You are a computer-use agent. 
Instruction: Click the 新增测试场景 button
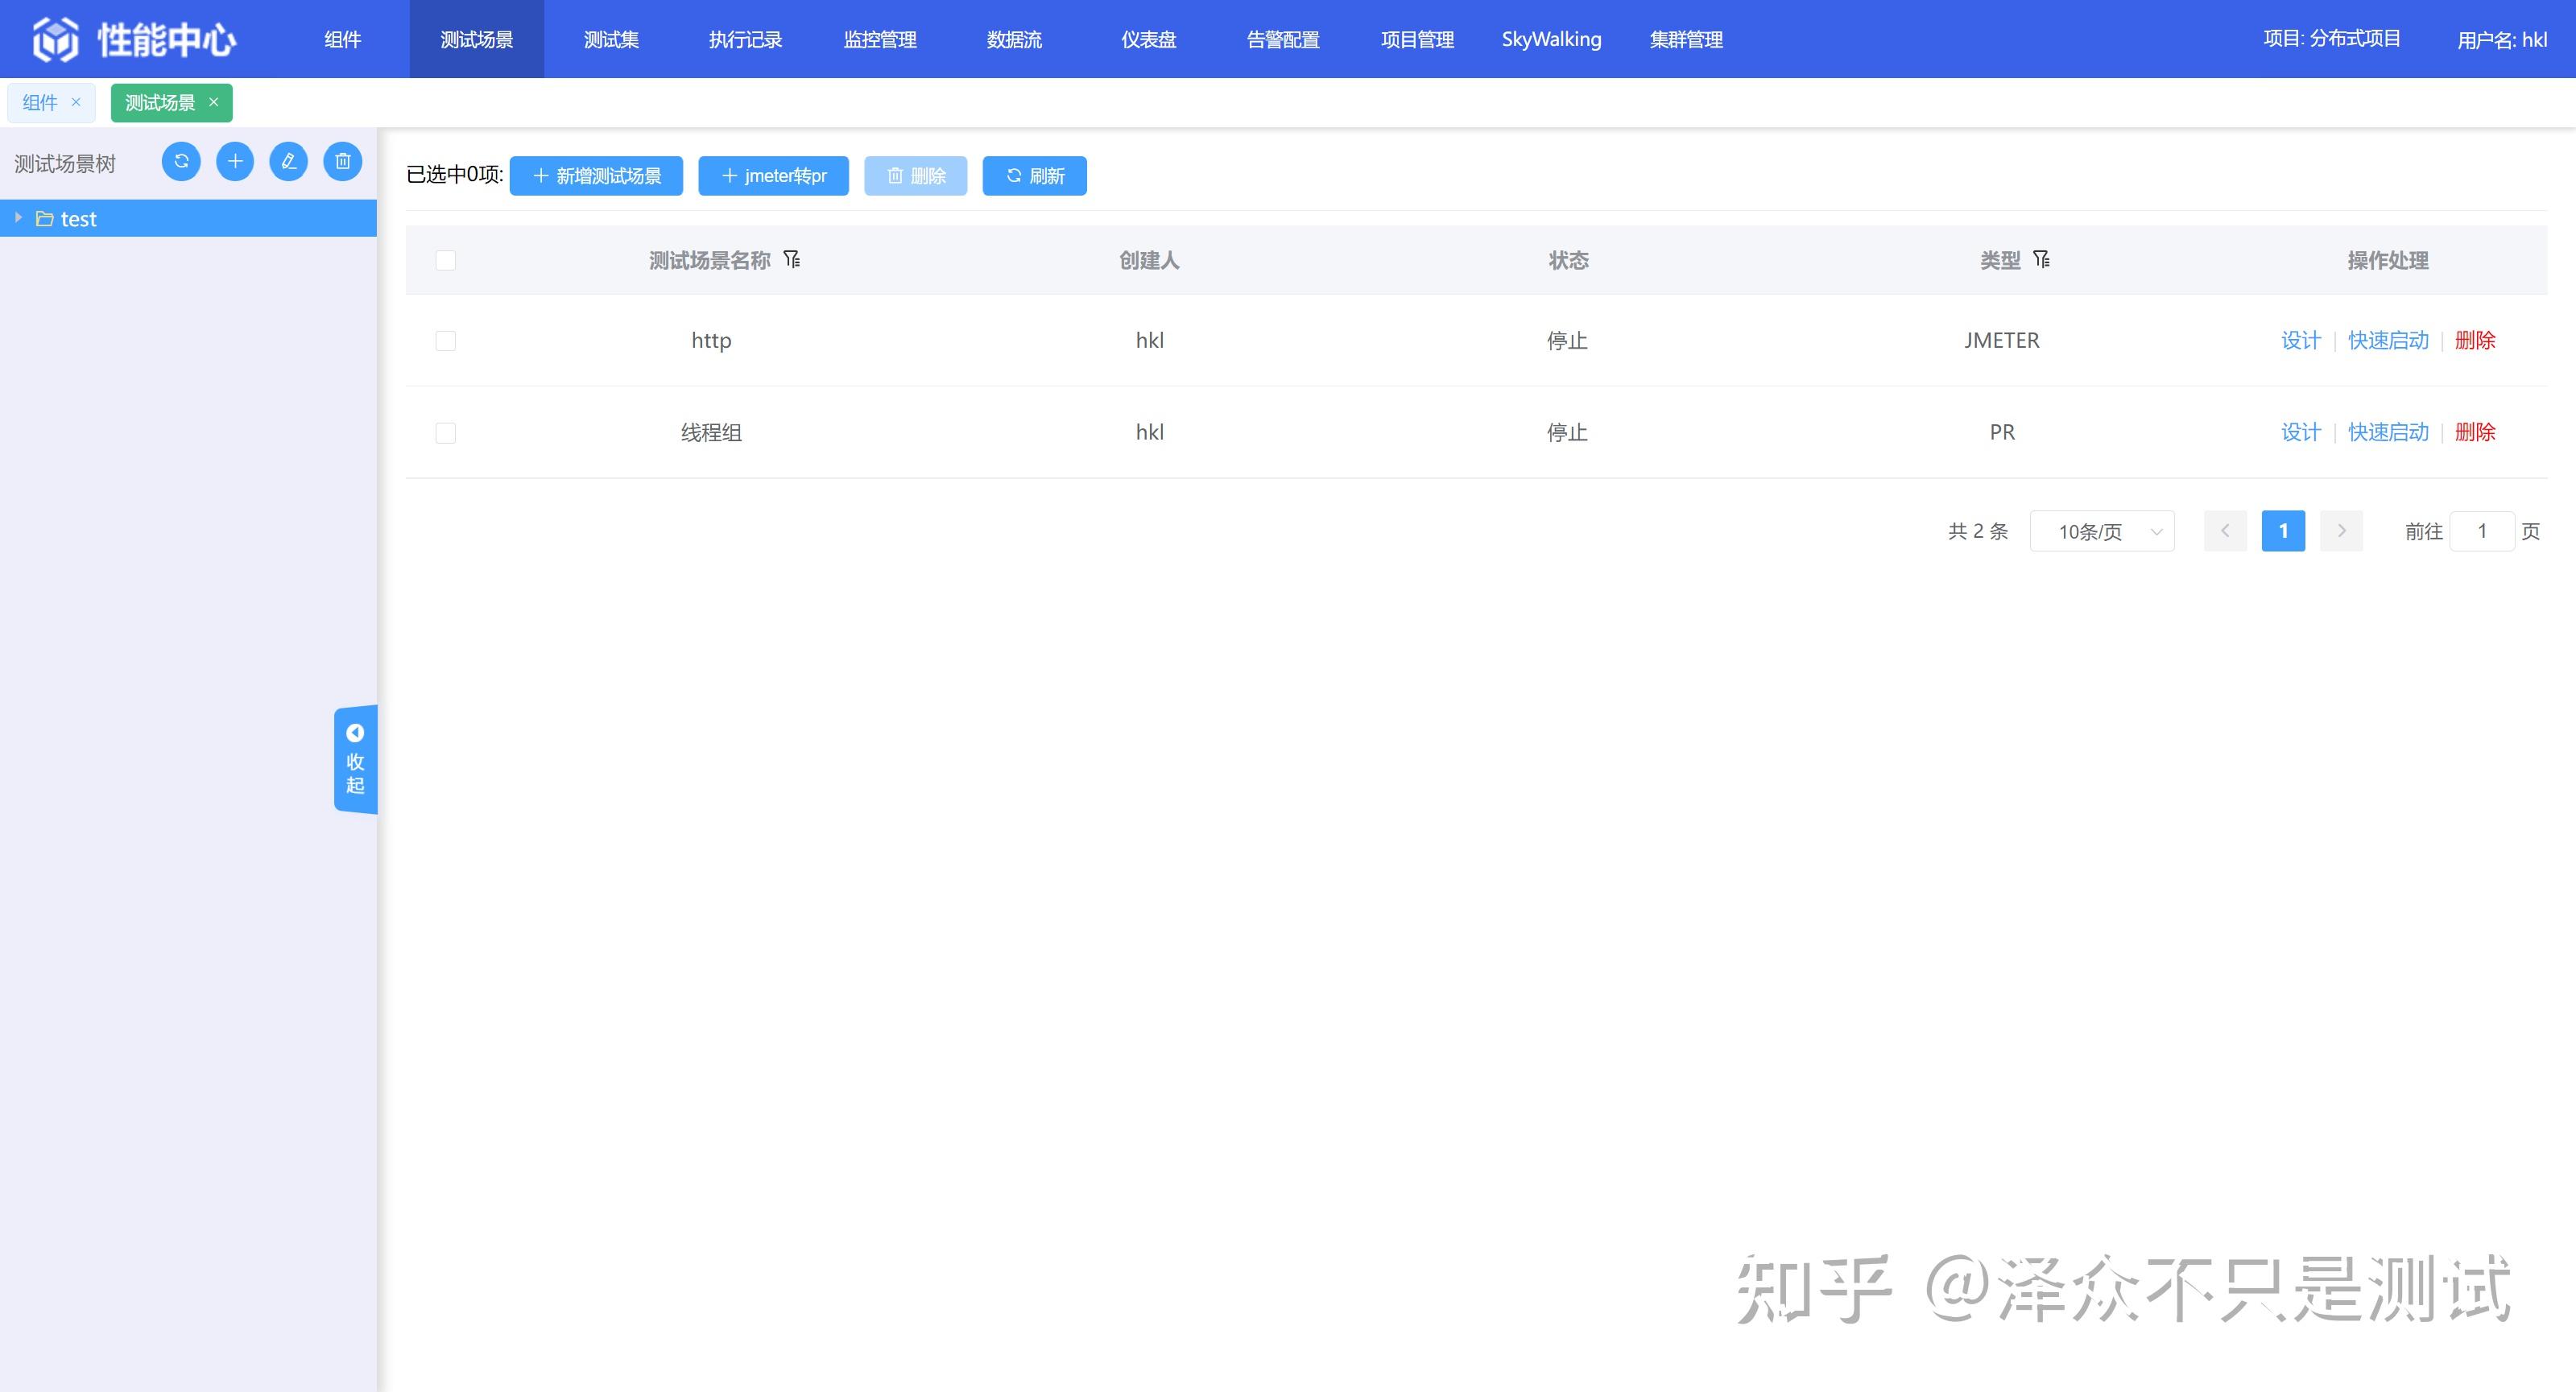596,176
